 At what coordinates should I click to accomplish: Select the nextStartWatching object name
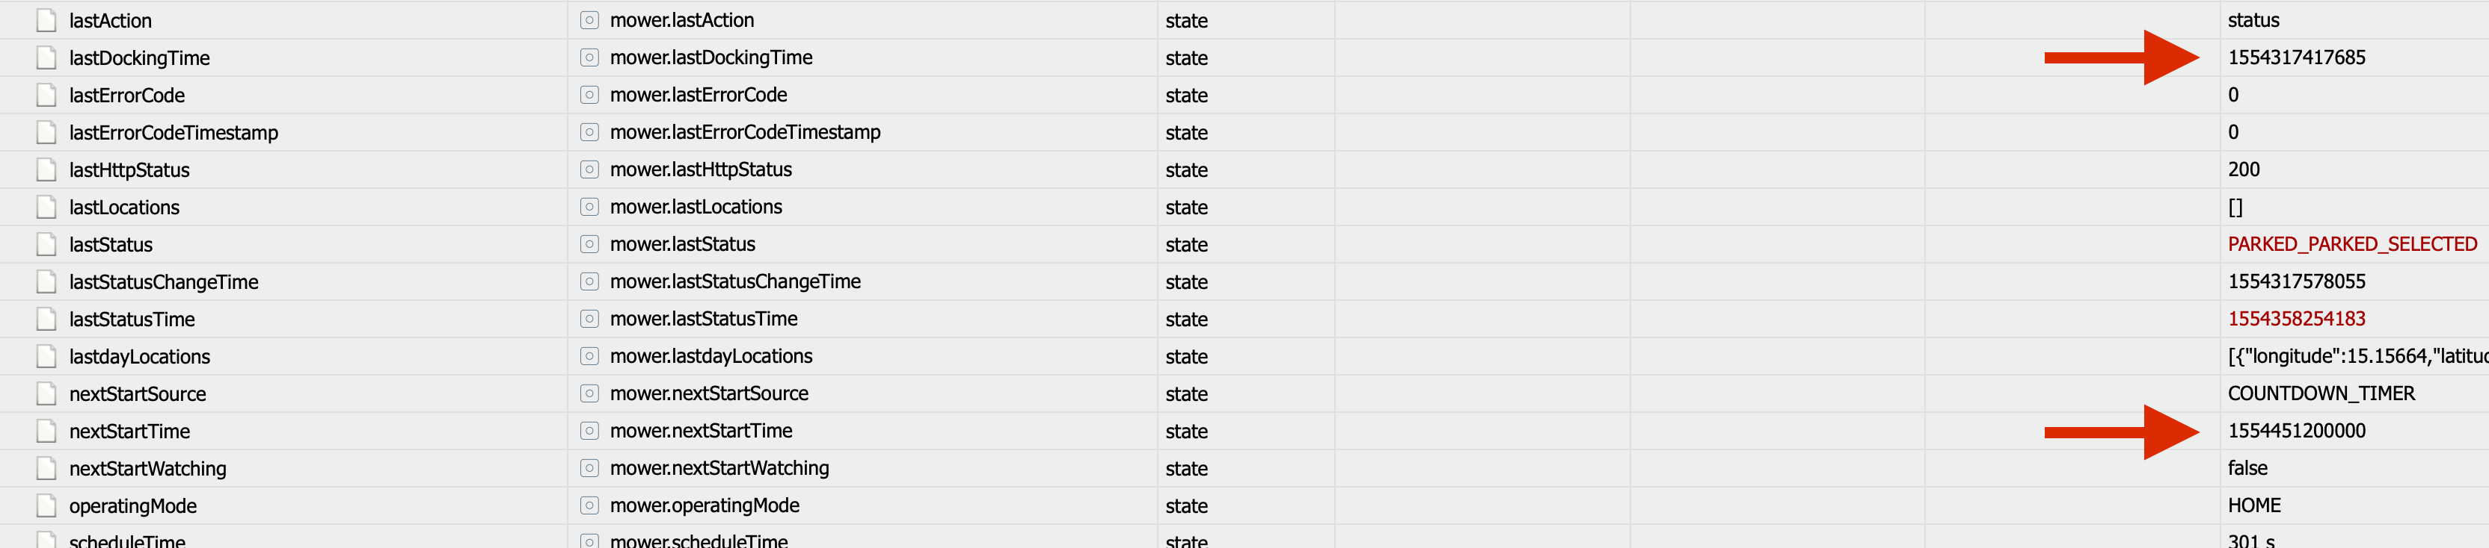click(148, 469)
